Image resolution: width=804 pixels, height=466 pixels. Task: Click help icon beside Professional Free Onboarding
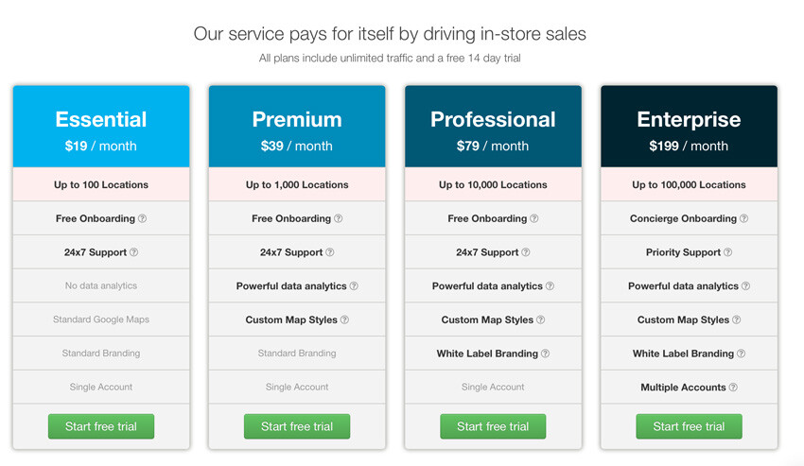[x=534, y=218]
